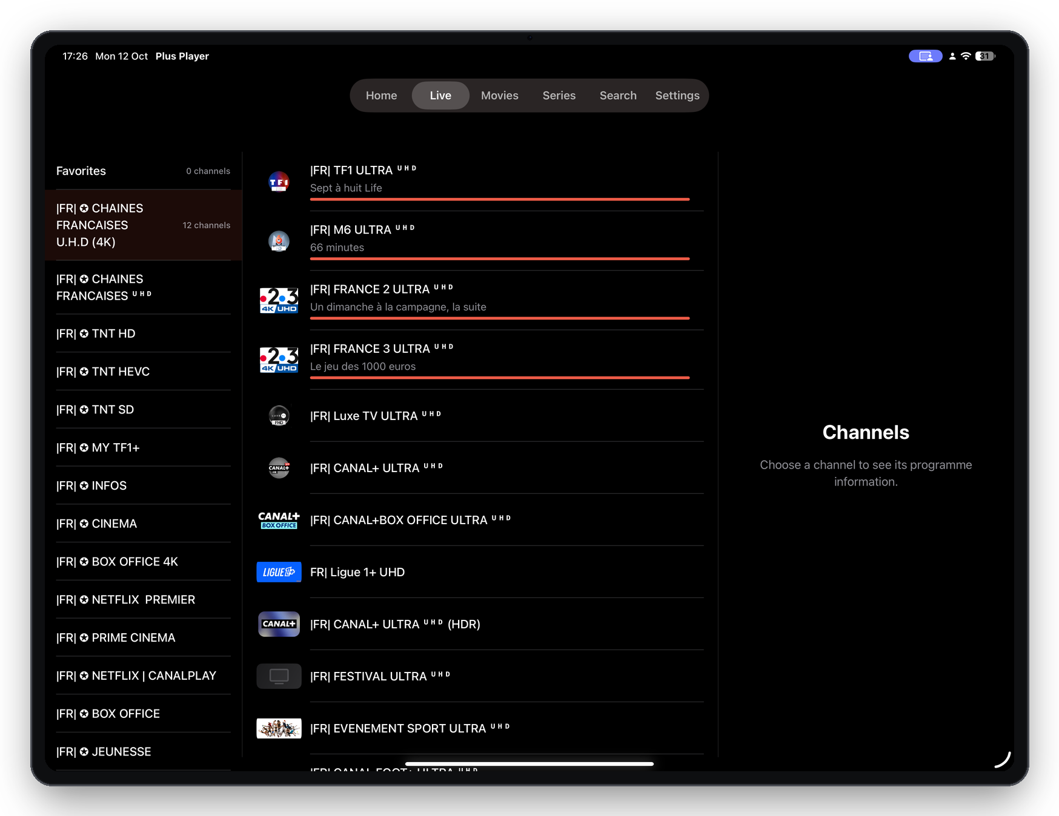Select CHAINES FRANCAISES U.H.D (4K) category
The image size is (1059, 816).
click(x=144, y=225)
